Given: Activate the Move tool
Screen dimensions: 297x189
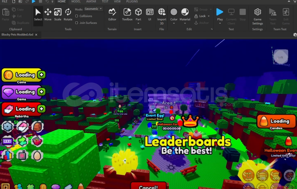Looking at the screenshot, I should (48, 15).
